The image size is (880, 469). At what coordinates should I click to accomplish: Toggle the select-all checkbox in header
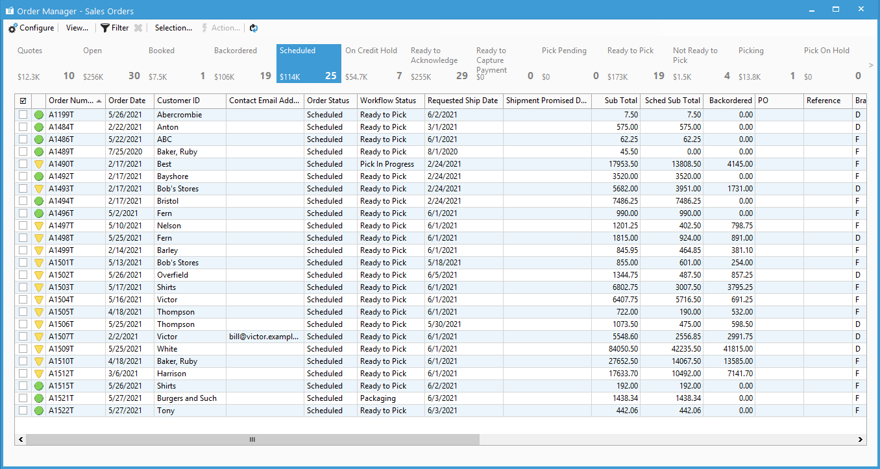[x=23, y=101]
